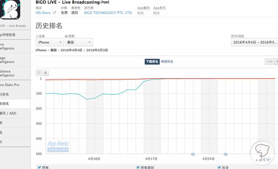Screen dimensions: 278x169
Task: Click the 4月17日 axis label
Action: point(152,159)
